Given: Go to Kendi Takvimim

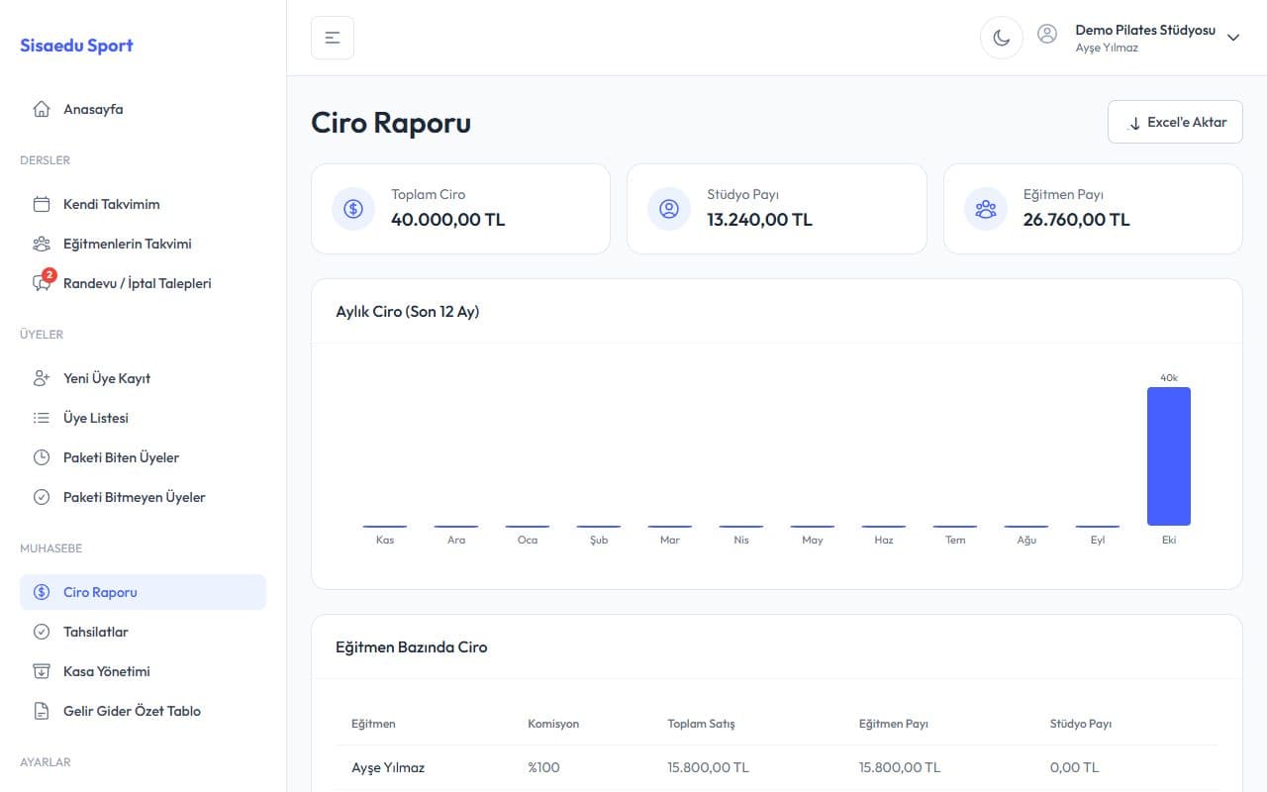Looking at the screenshot, I should [x=143, y=204].
